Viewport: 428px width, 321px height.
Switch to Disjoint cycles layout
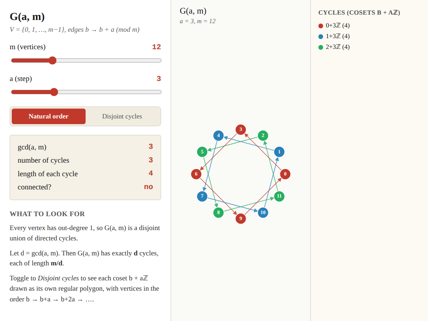(x=122, y=116)
